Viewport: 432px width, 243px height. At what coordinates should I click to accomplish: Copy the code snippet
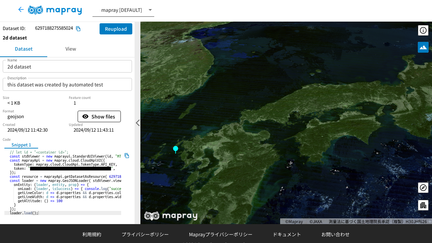(x=127, y=156)
